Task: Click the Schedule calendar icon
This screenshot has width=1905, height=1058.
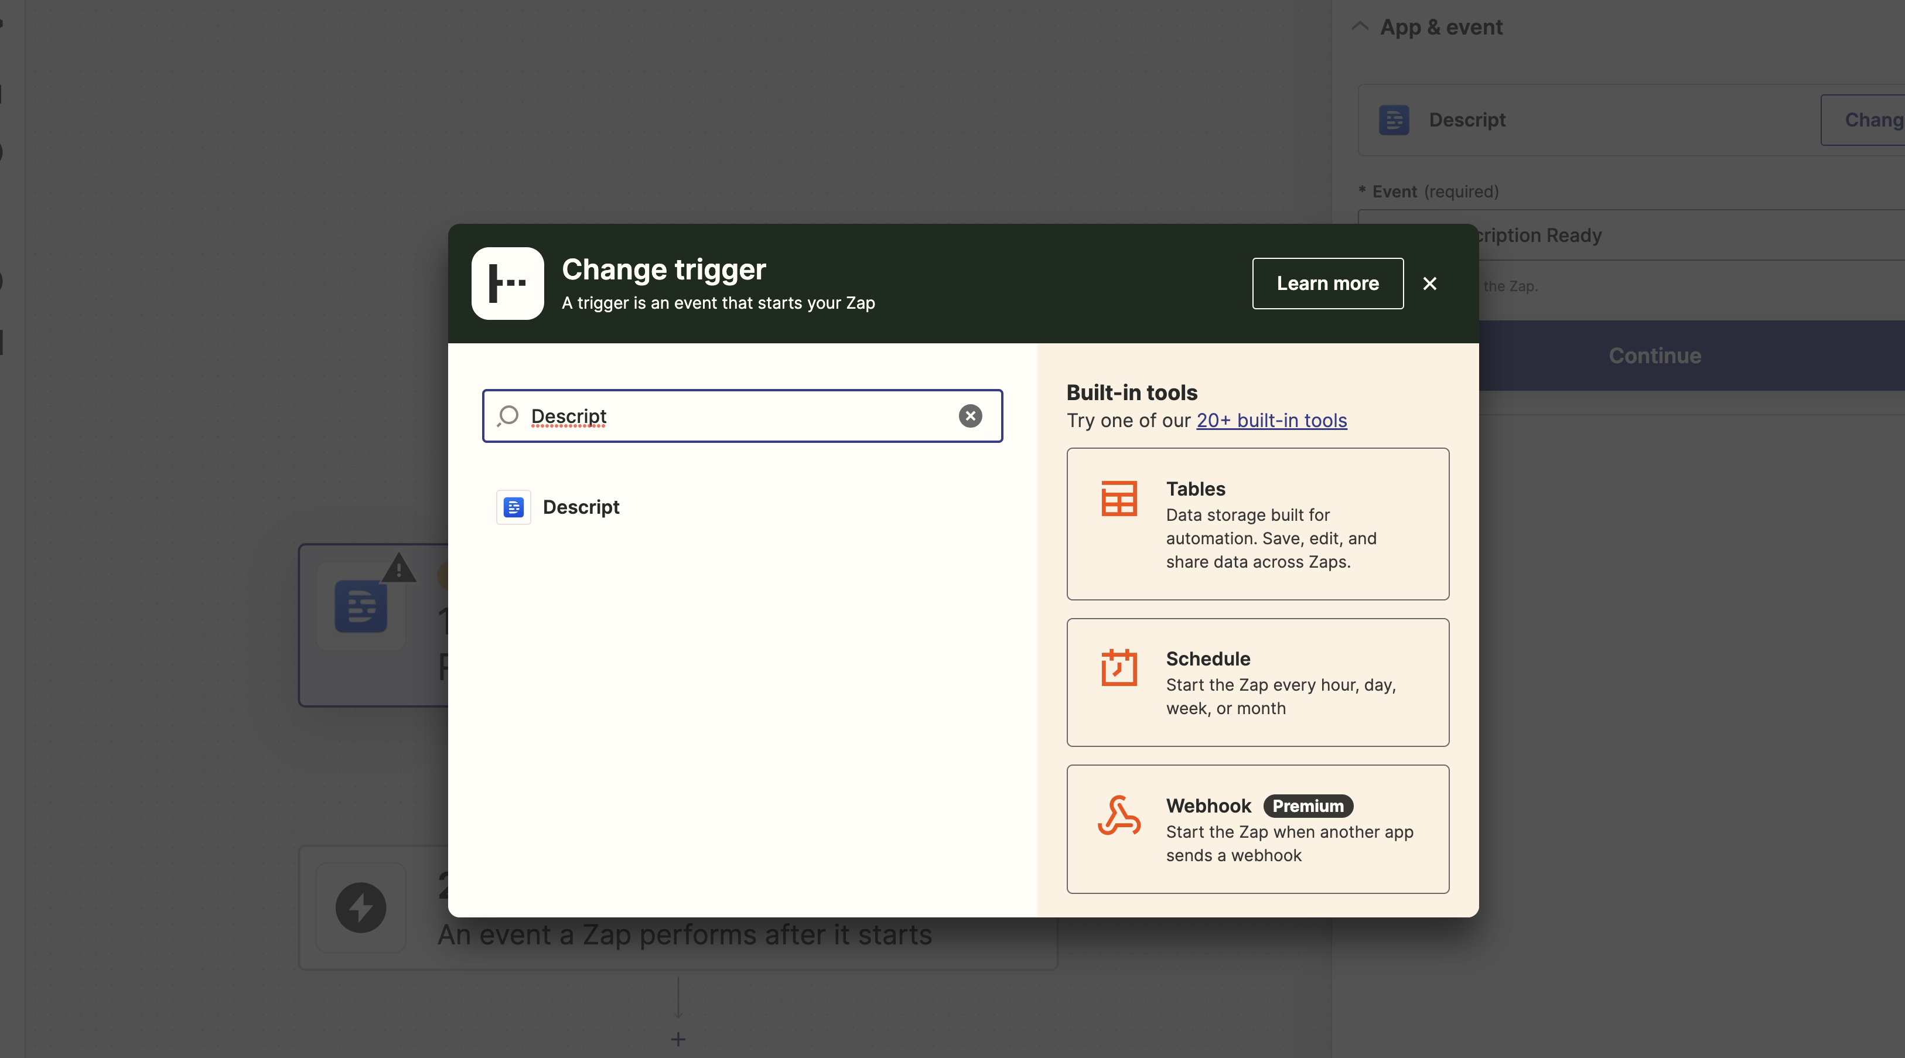Action: click(x=1119, y=668)
